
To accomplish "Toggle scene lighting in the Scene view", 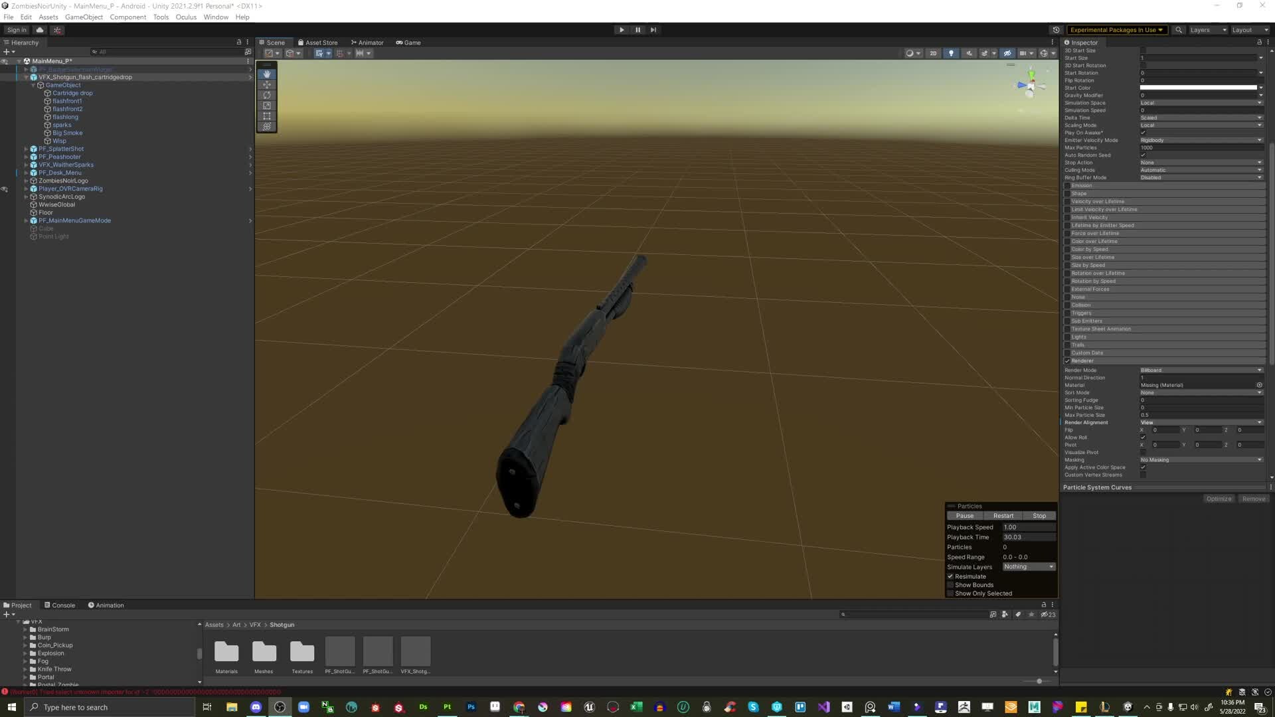I will point(951,53).
